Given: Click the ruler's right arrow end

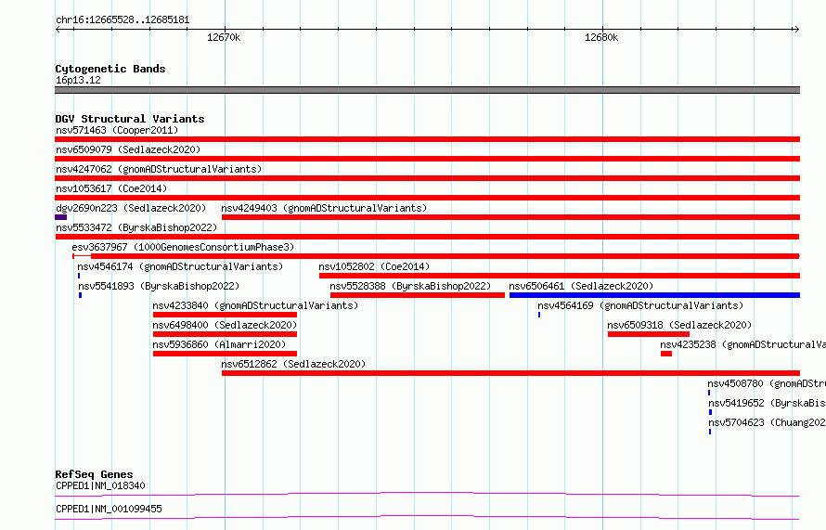Looking at the screenshot, I should pos(796,30).
